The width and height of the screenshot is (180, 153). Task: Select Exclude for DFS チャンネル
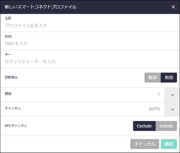tap(144, 126)
